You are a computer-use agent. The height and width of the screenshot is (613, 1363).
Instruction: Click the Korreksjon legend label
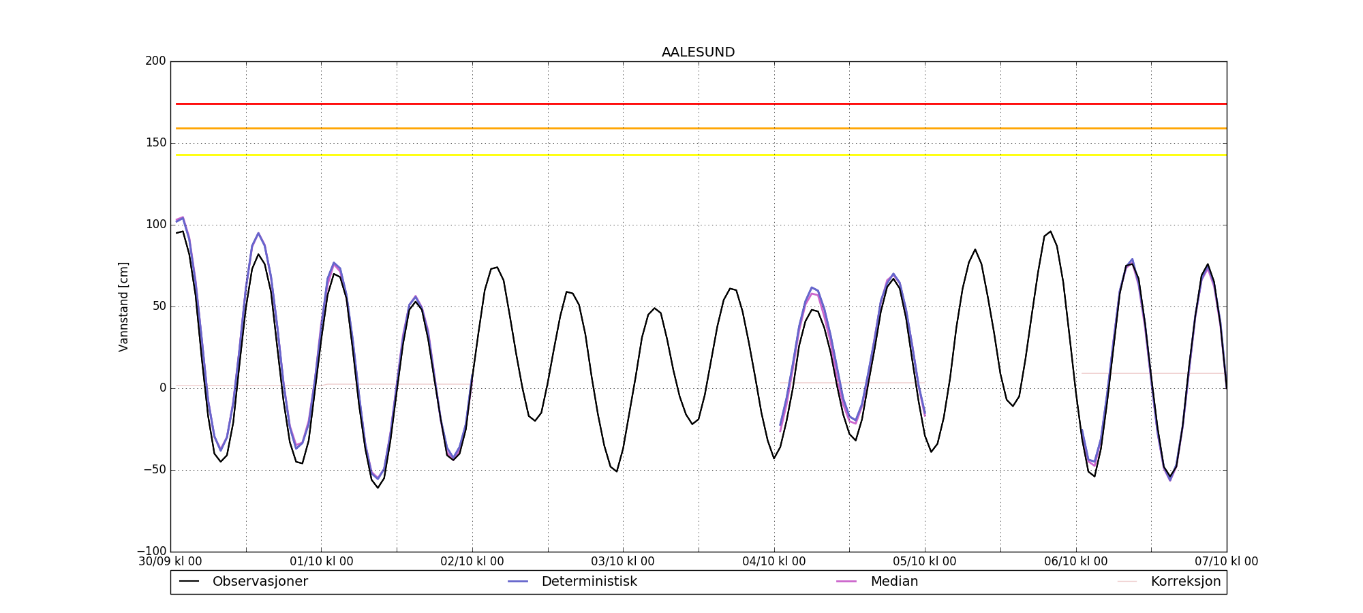click(1185, 582)
